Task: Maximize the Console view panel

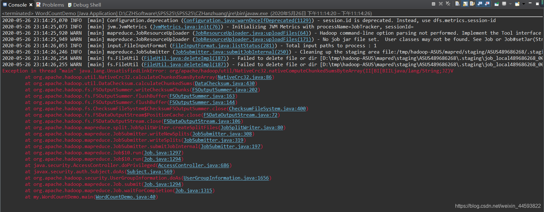Action: click(x=537, y=4)
